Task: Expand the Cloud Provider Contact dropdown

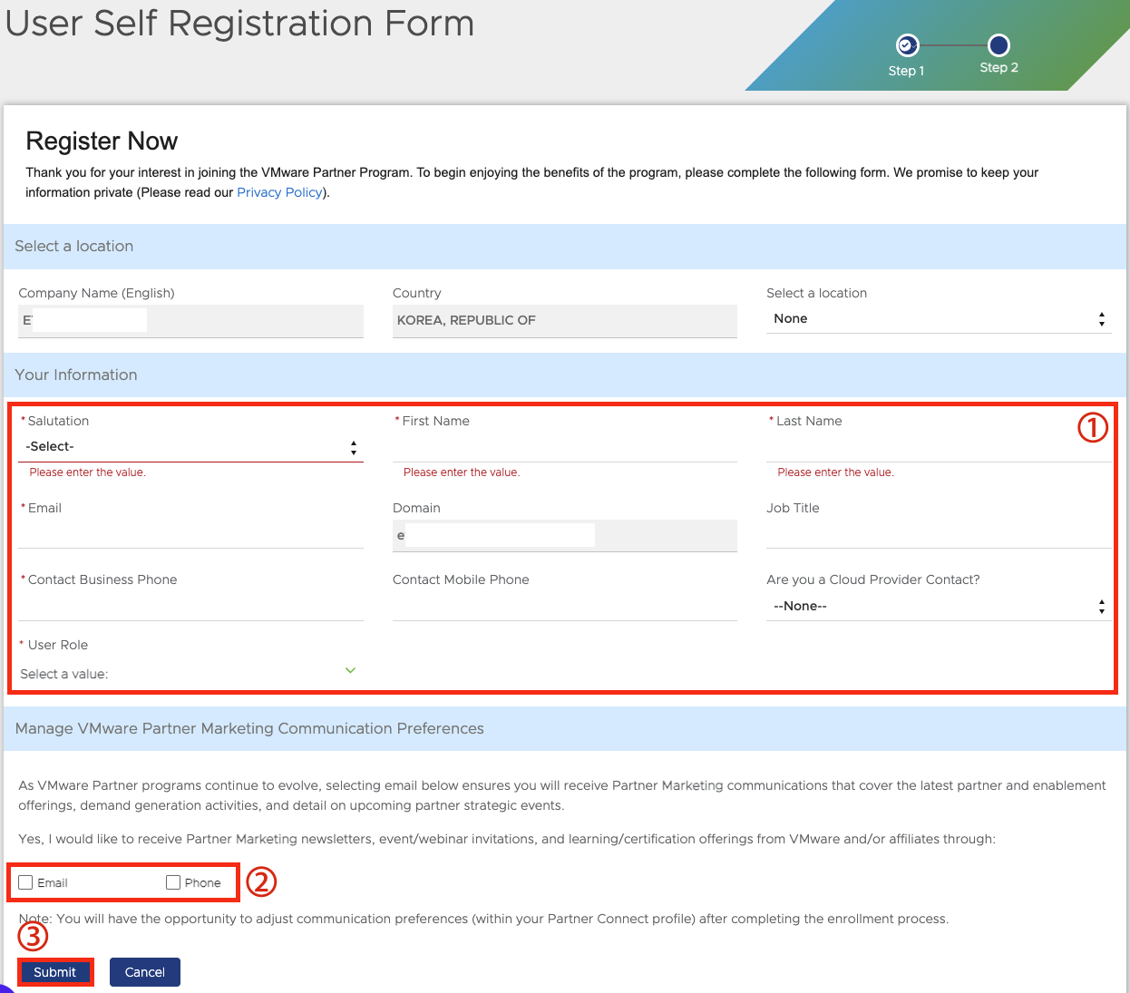Action: click(x=938, y=606)
